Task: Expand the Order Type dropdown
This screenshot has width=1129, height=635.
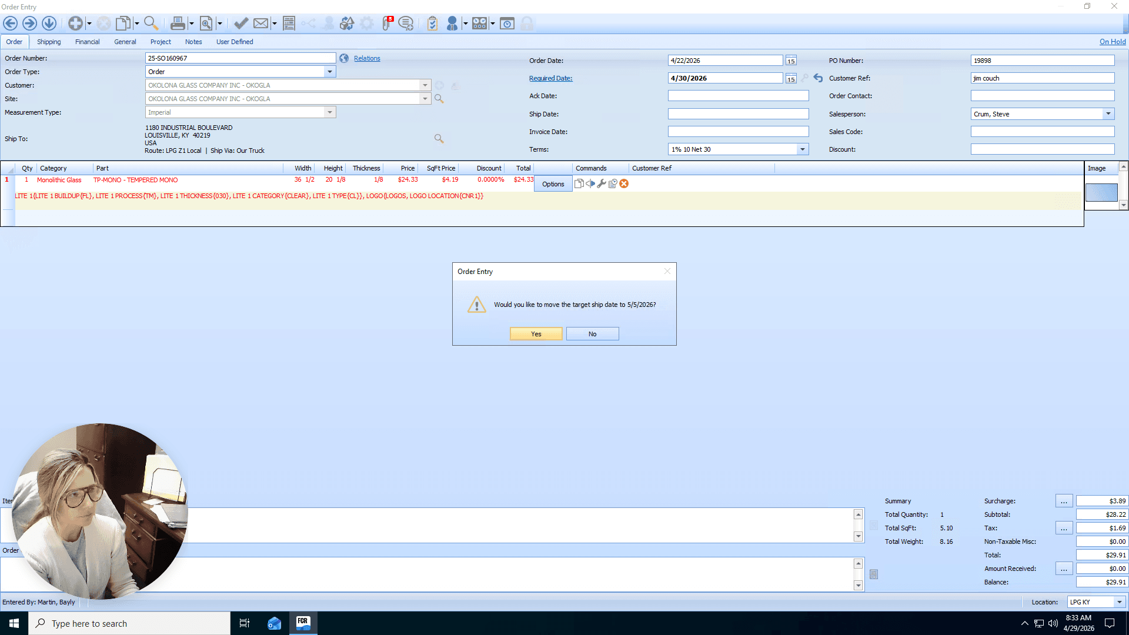Action: [x=330, y=72]
